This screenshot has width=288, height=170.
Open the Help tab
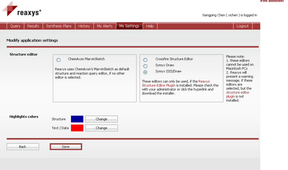tap(150, 26)
